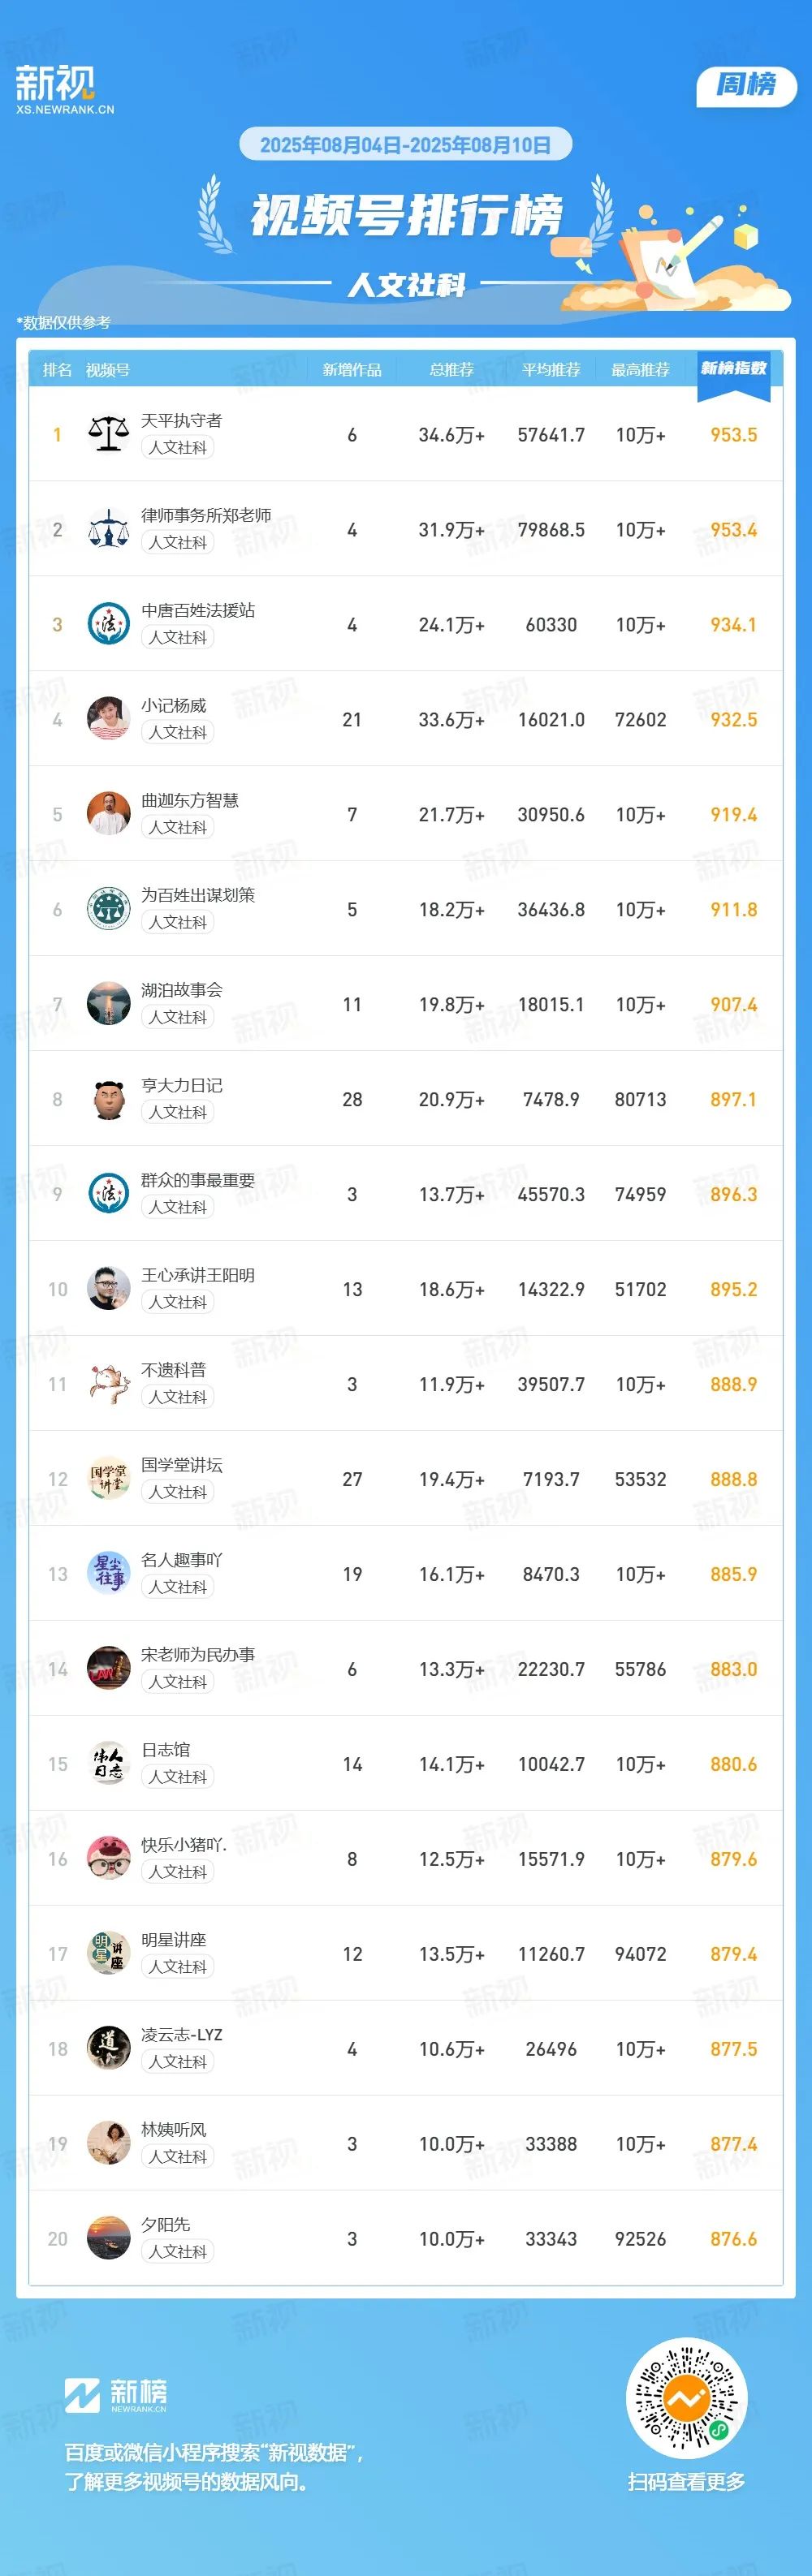Open 律师事务所郑老师 avatar icon
The image size is (812, 2576).
[108, 529]
